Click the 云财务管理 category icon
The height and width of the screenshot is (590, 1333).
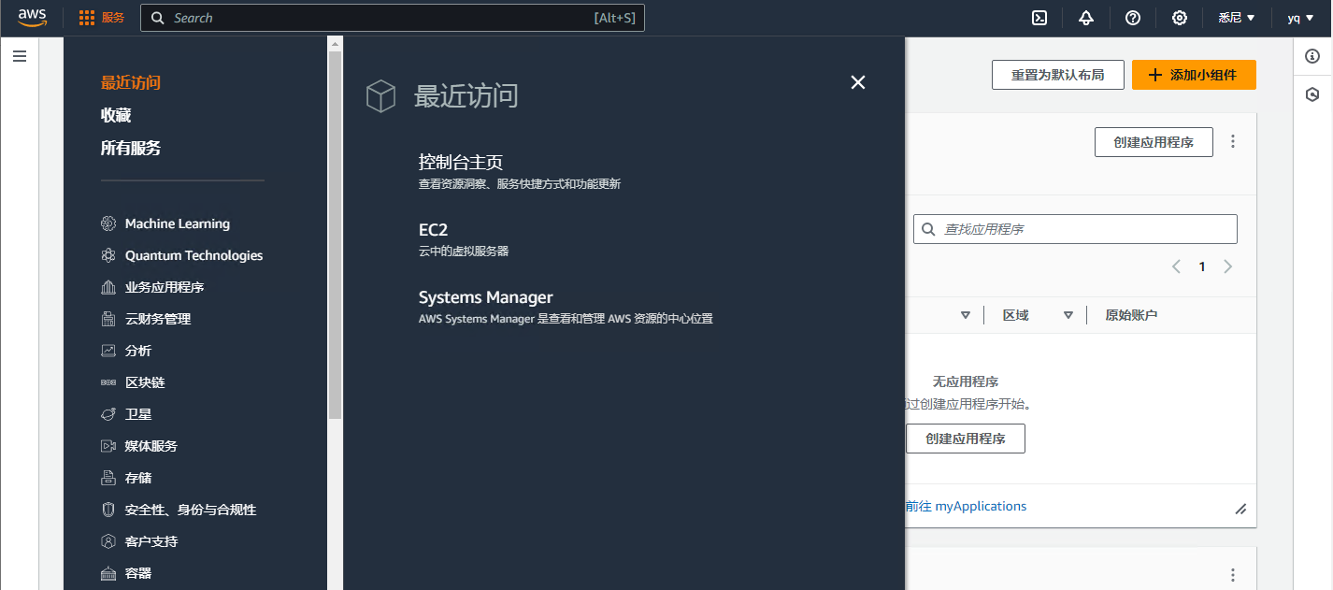click(107, 319)
